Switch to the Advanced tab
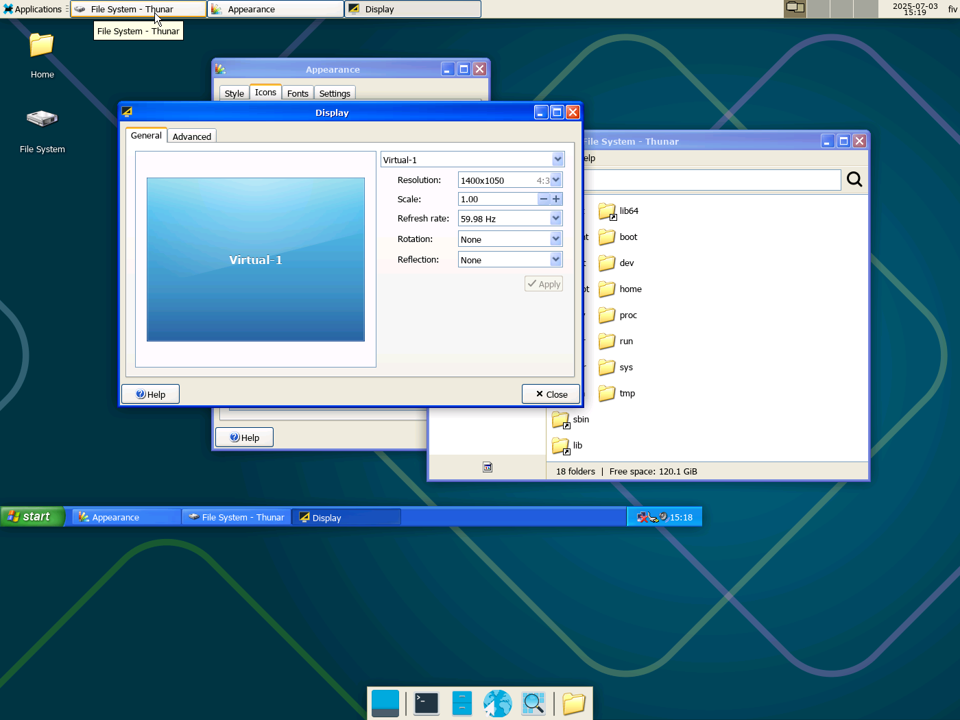The height and width of the screenshot is (720, 960). [x=192, y=136]
